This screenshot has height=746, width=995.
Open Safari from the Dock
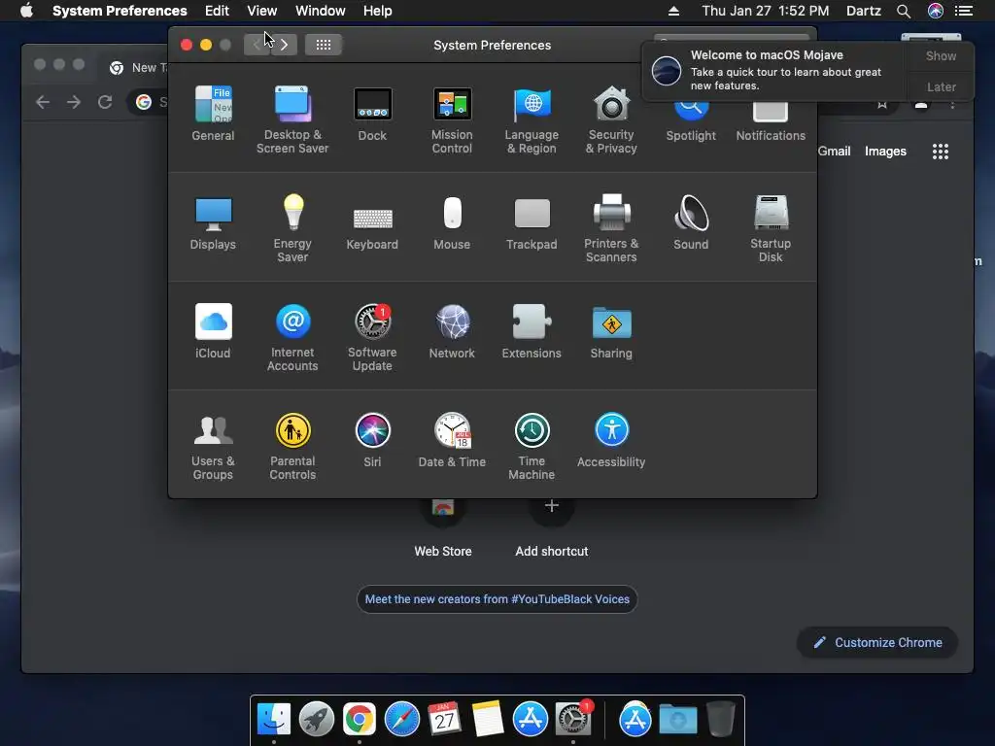pos(401,720)
